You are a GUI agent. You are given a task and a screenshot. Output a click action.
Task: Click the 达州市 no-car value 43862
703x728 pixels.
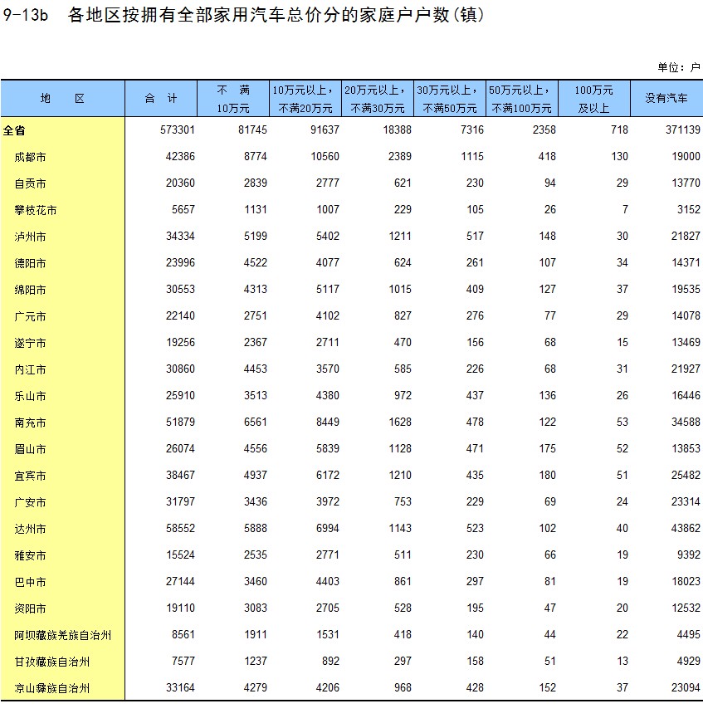pos(686,528)
